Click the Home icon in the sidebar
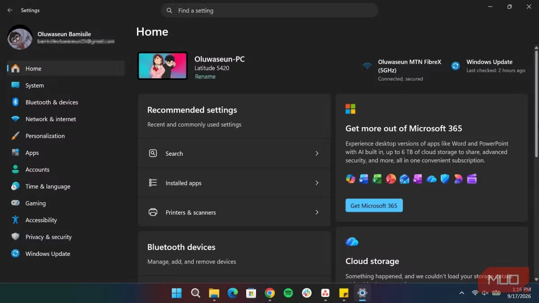The image size is (539, 303). point(15,69)
